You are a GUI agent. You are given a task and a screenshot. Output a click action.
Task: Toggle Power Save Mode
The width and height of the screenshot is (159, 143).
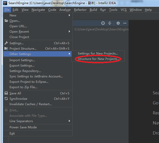pos(38,127)
